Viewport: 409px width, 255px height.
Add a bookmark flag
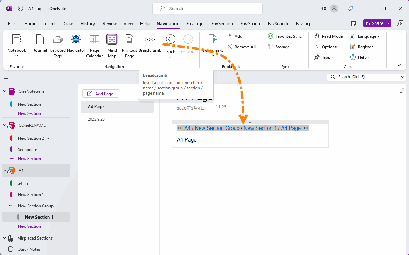[x=235, y=36]
